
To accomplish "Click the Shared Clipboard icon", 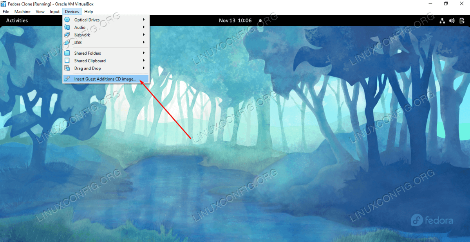I will (x=67, y=61).
